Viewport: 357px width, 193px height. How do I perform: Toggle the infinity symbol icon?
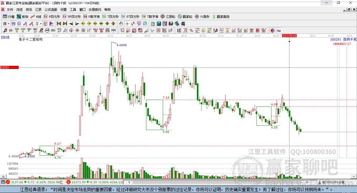tap(279, 31)
